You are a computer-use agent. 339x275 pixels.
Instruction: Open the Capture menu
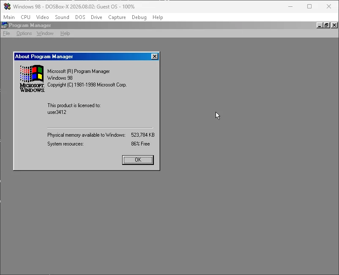tap(117, 17)
